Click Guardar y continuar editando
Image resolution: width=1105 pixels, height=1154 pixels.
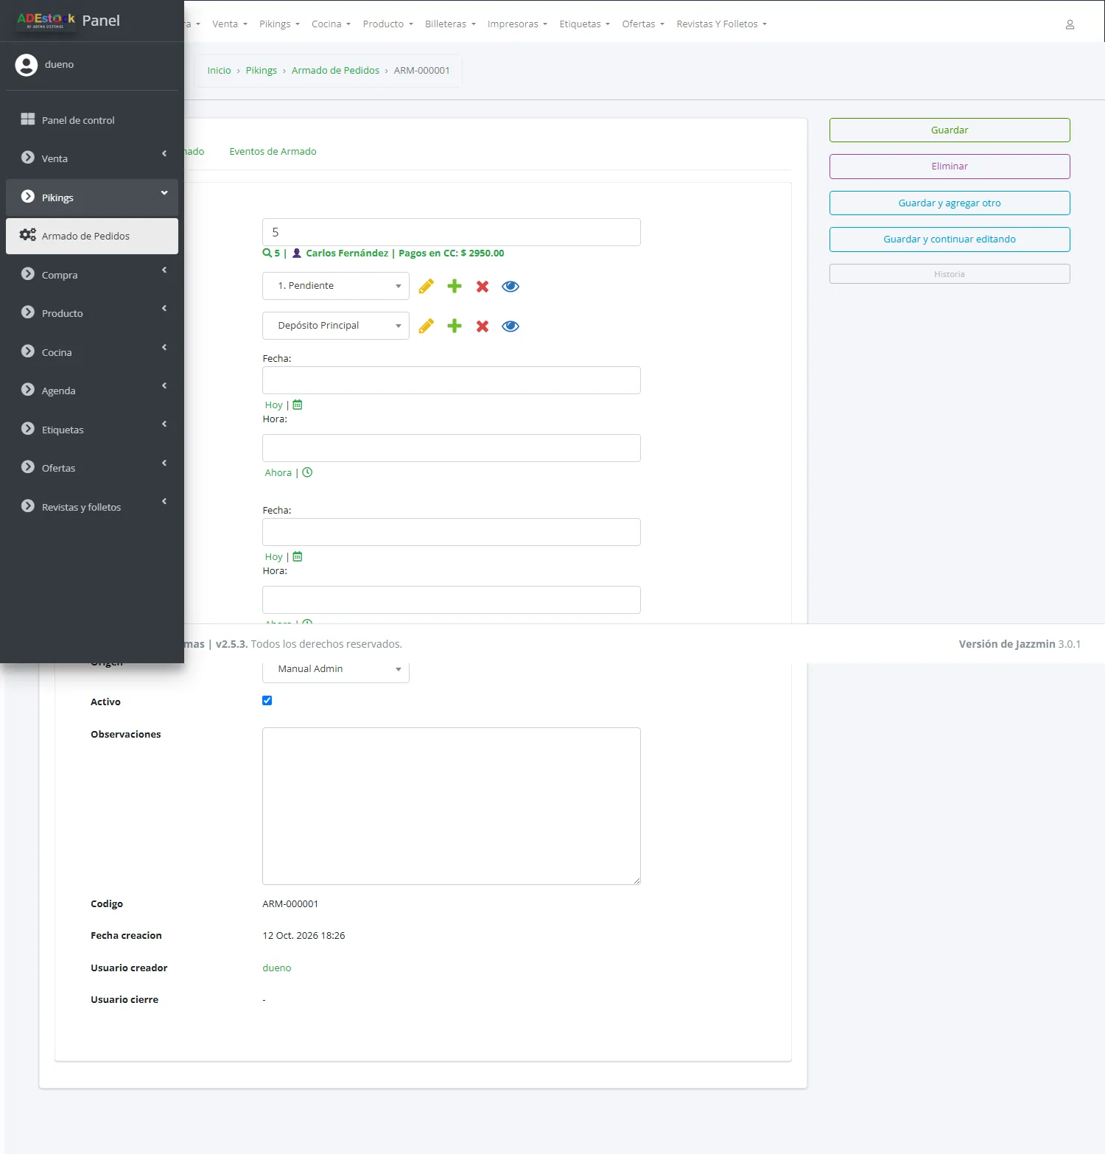950,239
